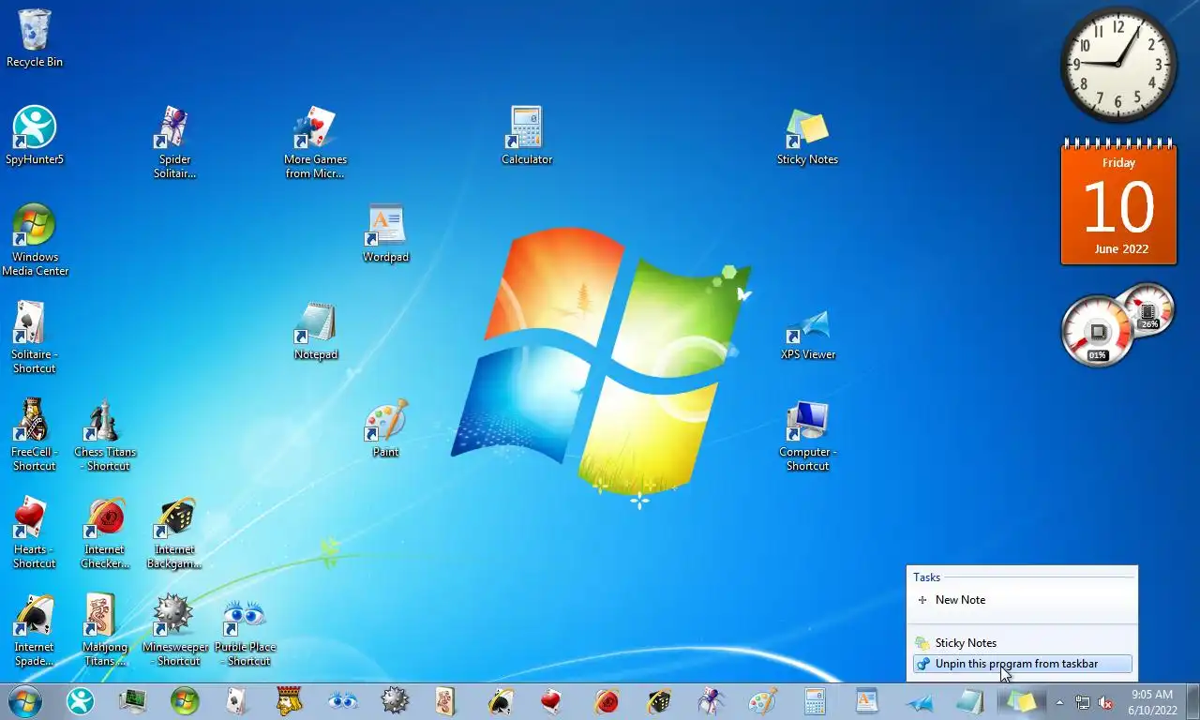Image resolution: width=1200 pixels, height=720 pixels.
Task: Choose New Note in the jump list
Action: (1022, 600)
